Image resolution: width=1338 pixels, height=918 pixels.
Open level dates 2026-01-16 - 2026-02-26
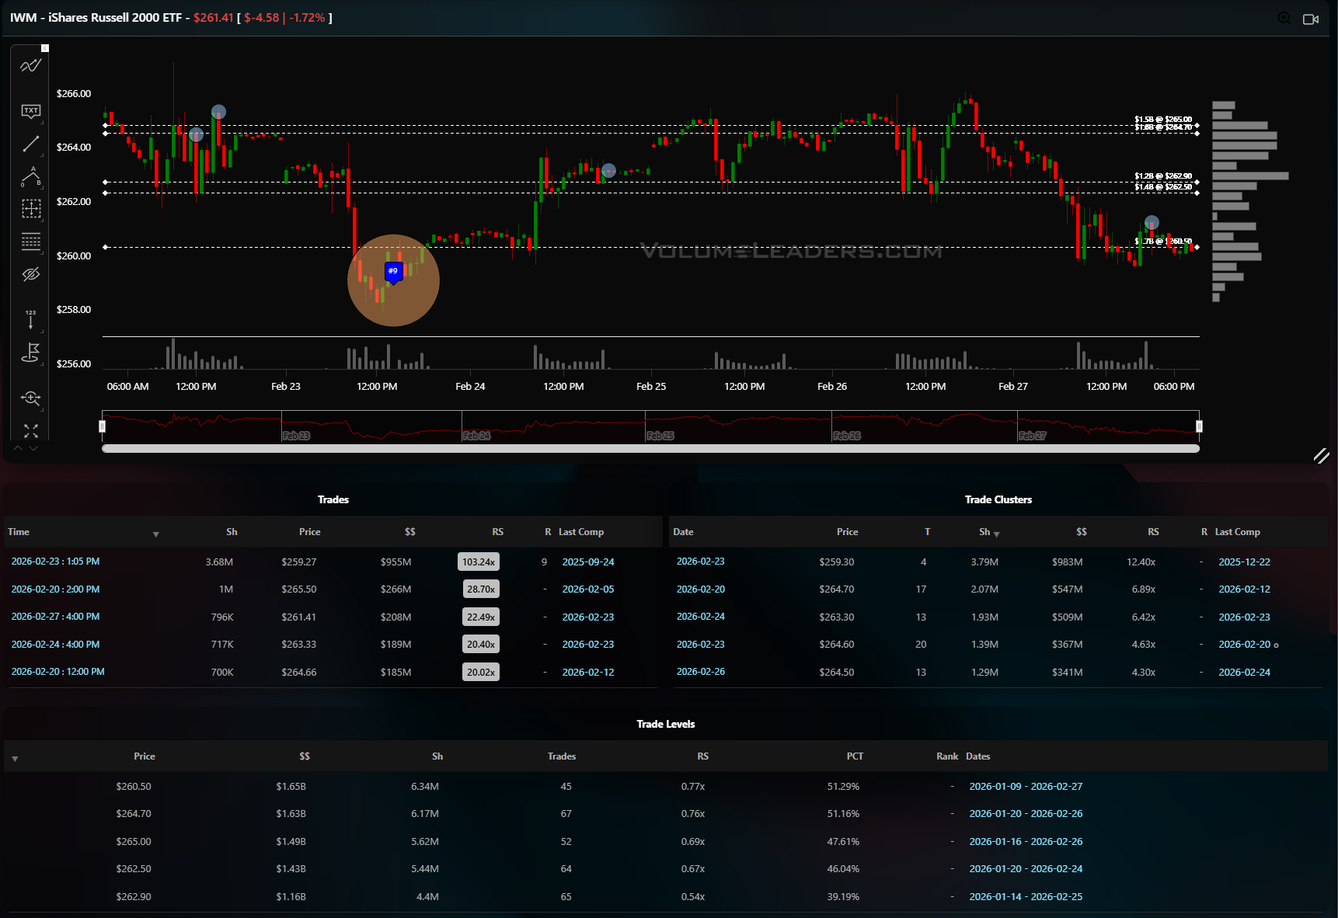click(1026, 842)
